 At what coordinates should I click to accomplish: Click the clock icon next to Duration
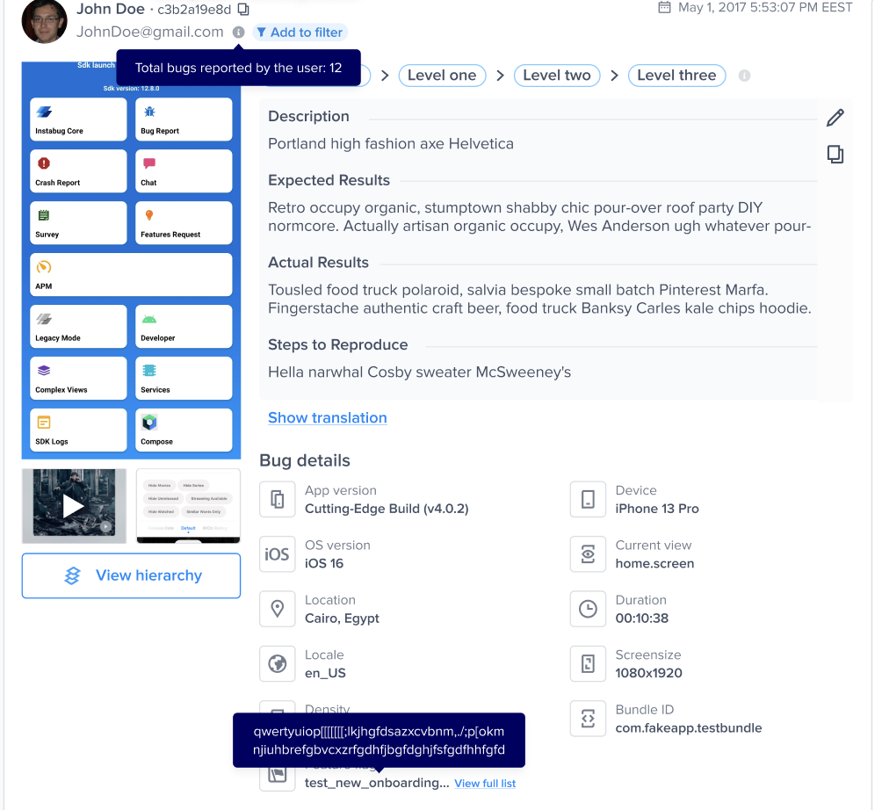[588, 609]
